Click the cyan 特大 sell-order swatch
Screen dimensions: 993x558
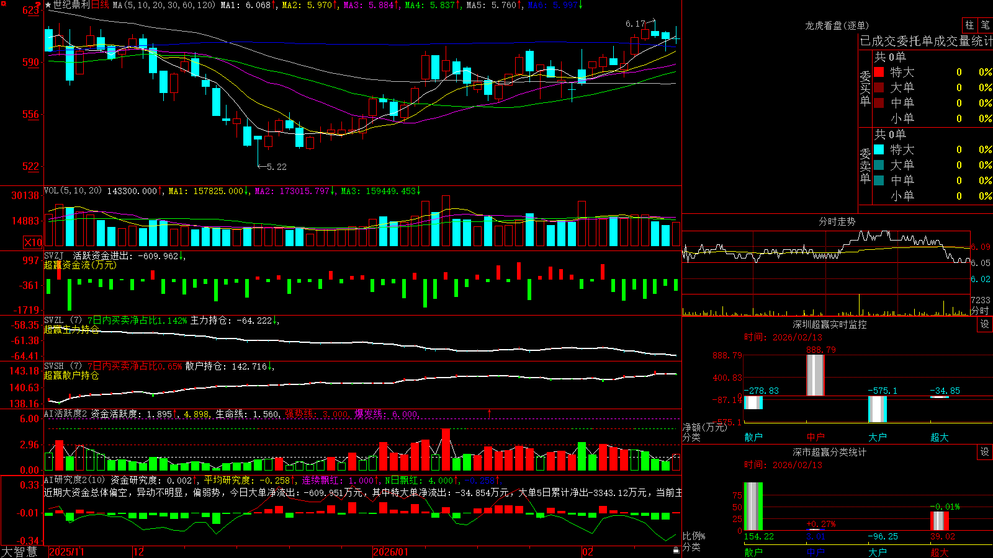879,149
